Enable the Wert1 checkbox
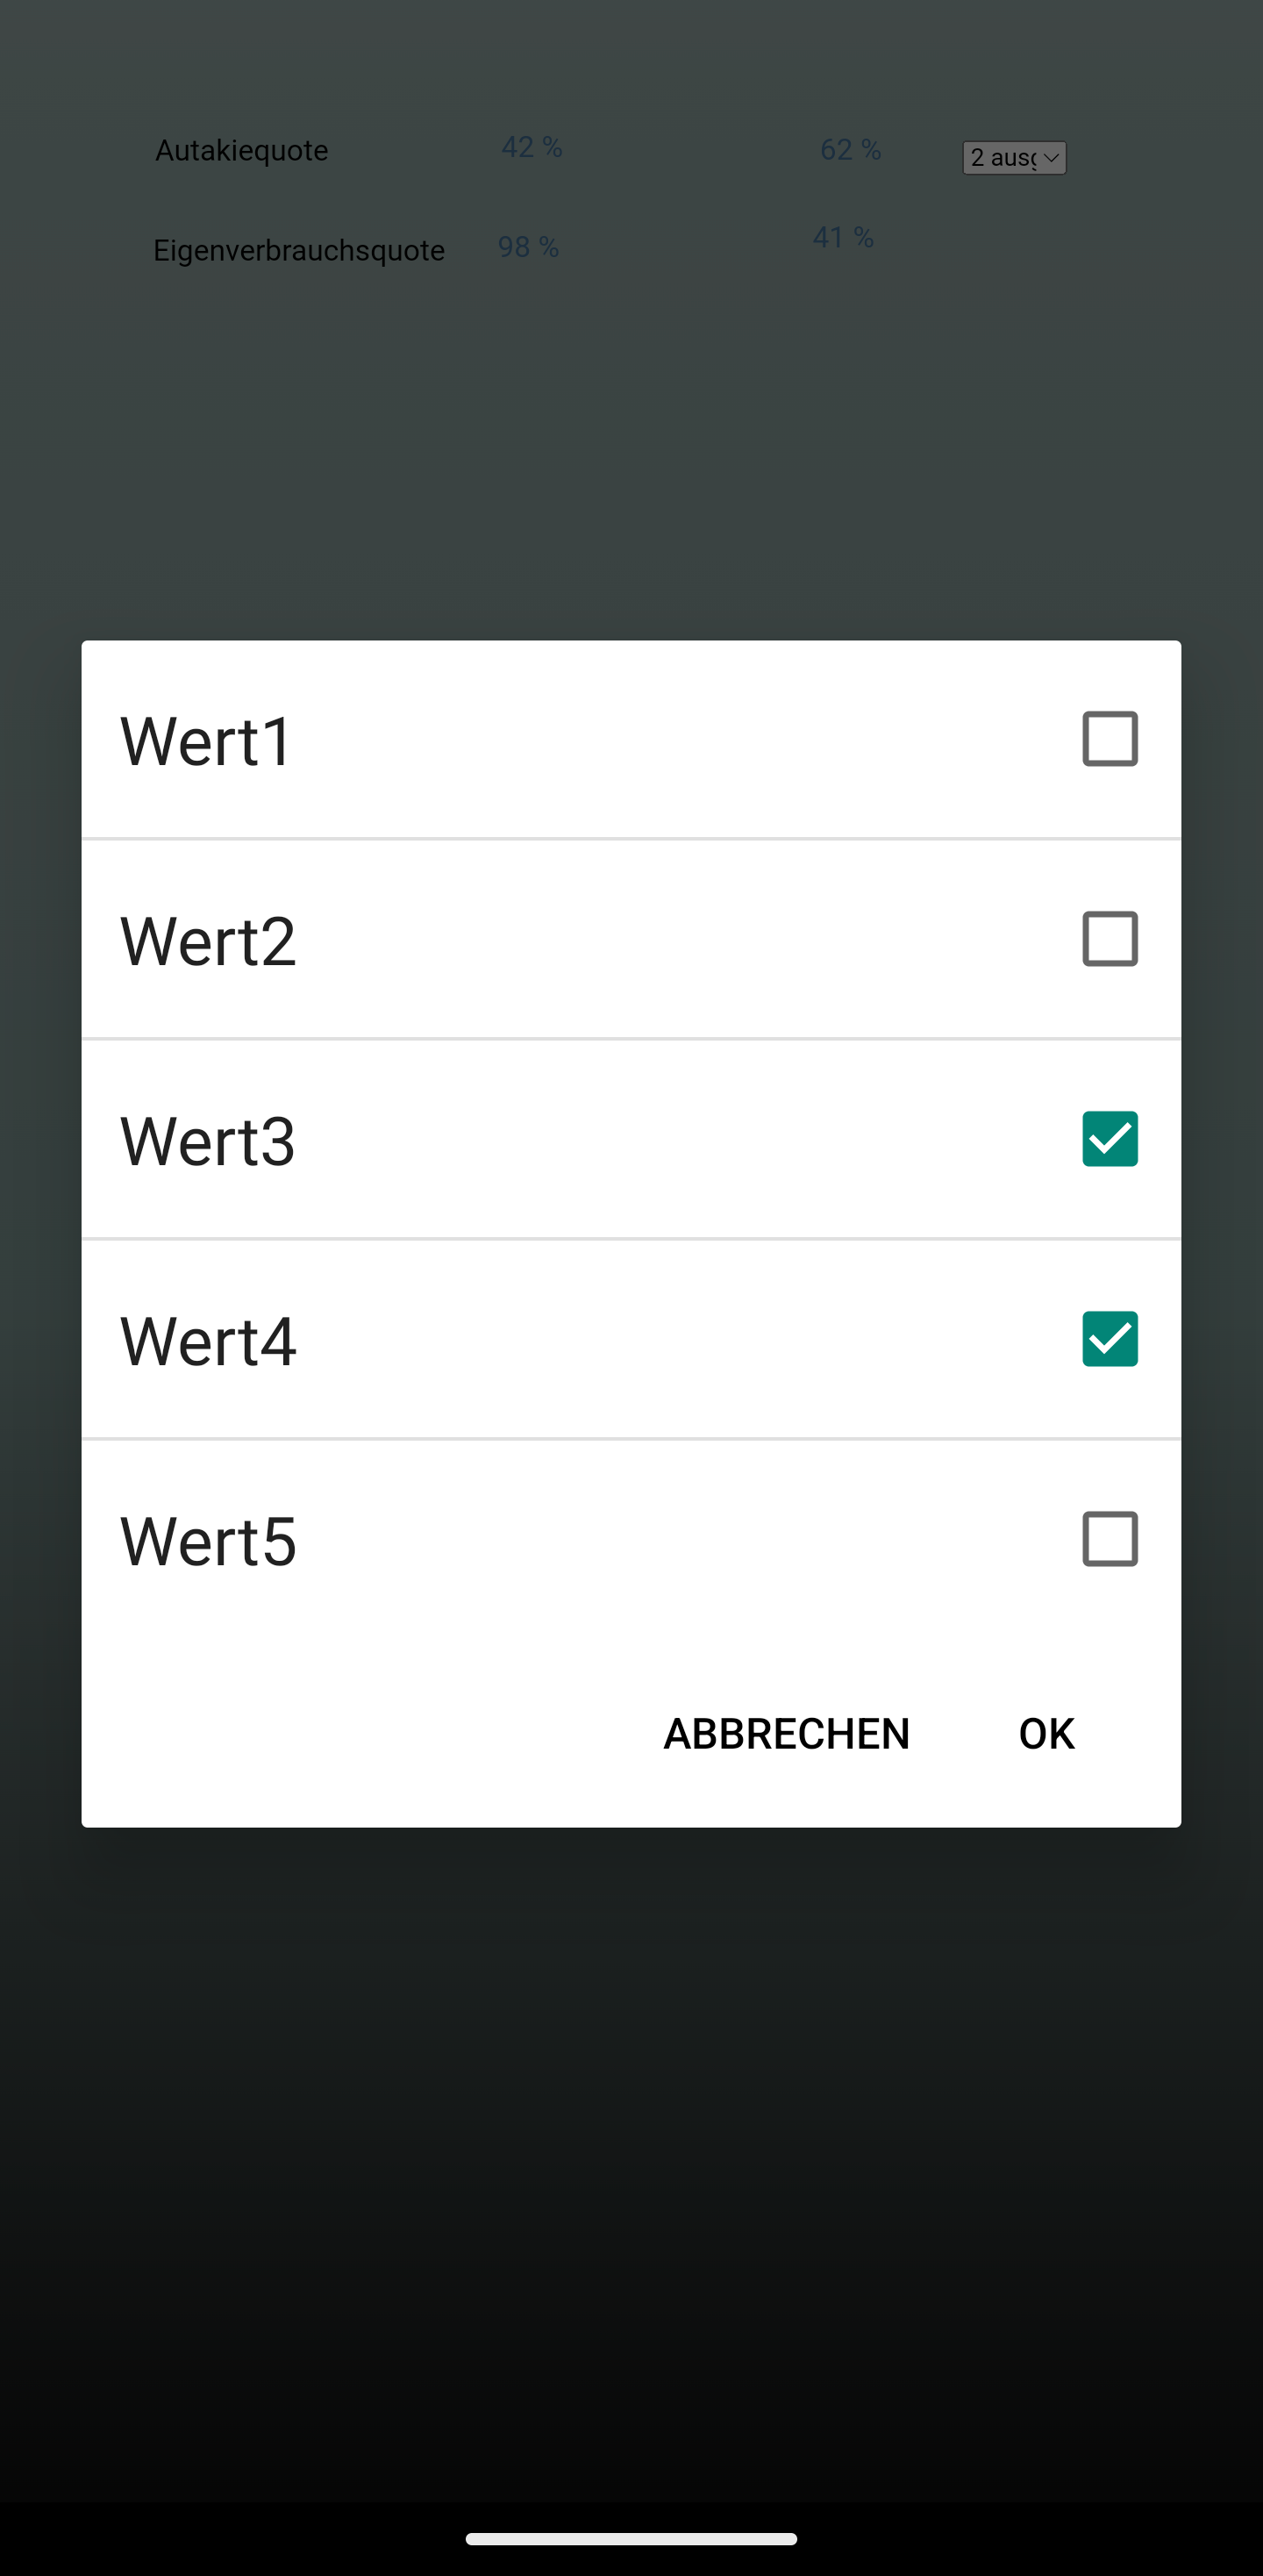 click(1109, 738)
